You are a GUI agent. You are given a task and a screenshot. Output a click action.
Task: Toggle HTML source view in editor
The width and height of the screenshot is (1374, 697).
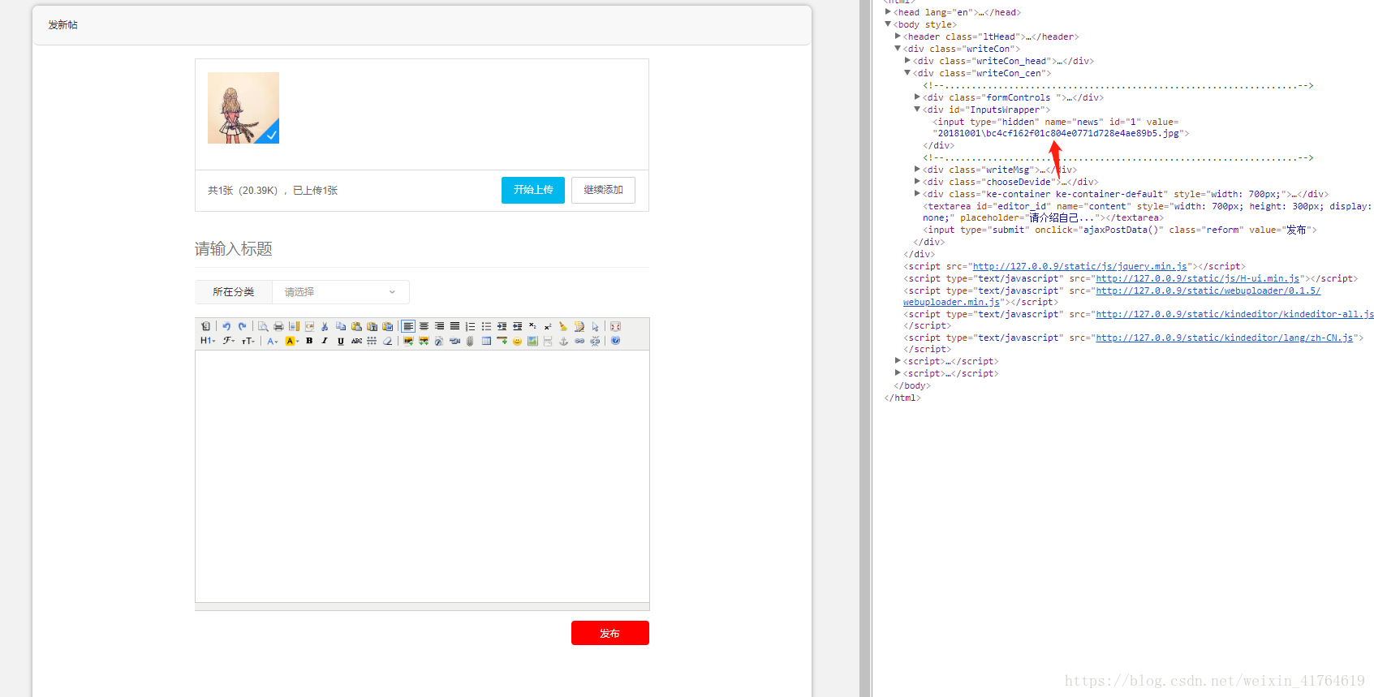205,326
